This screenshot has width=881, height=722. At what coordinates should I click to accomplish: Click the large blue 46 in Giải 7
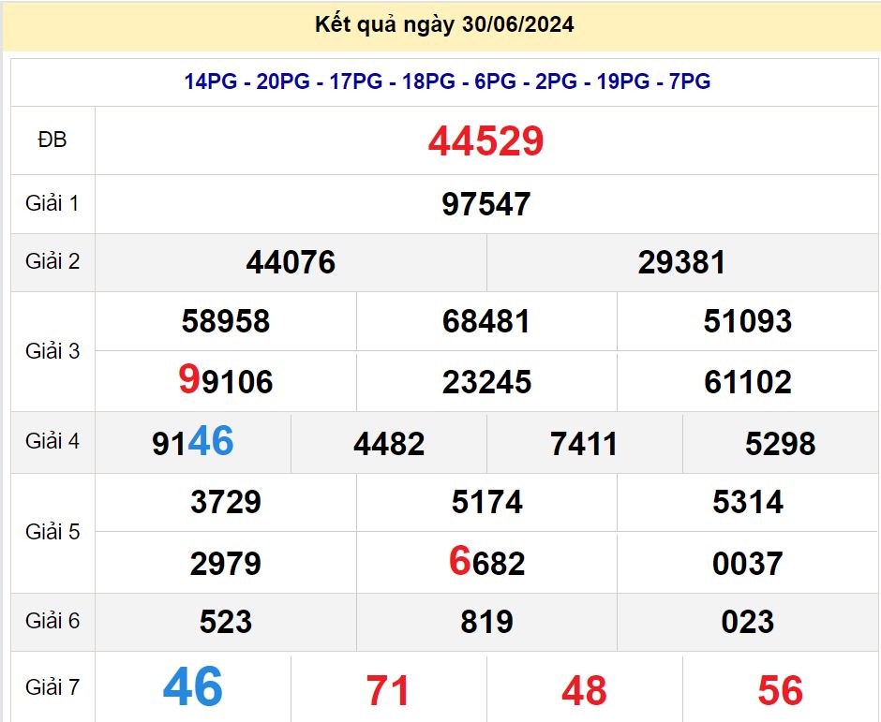point(193,687)
